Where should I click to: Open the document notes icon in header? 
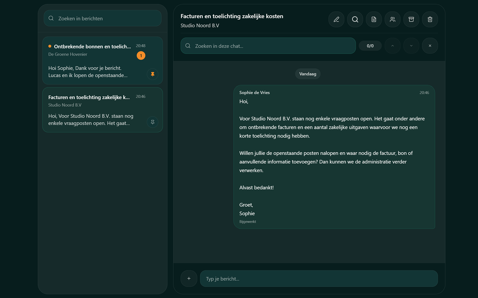click(374, 19)
